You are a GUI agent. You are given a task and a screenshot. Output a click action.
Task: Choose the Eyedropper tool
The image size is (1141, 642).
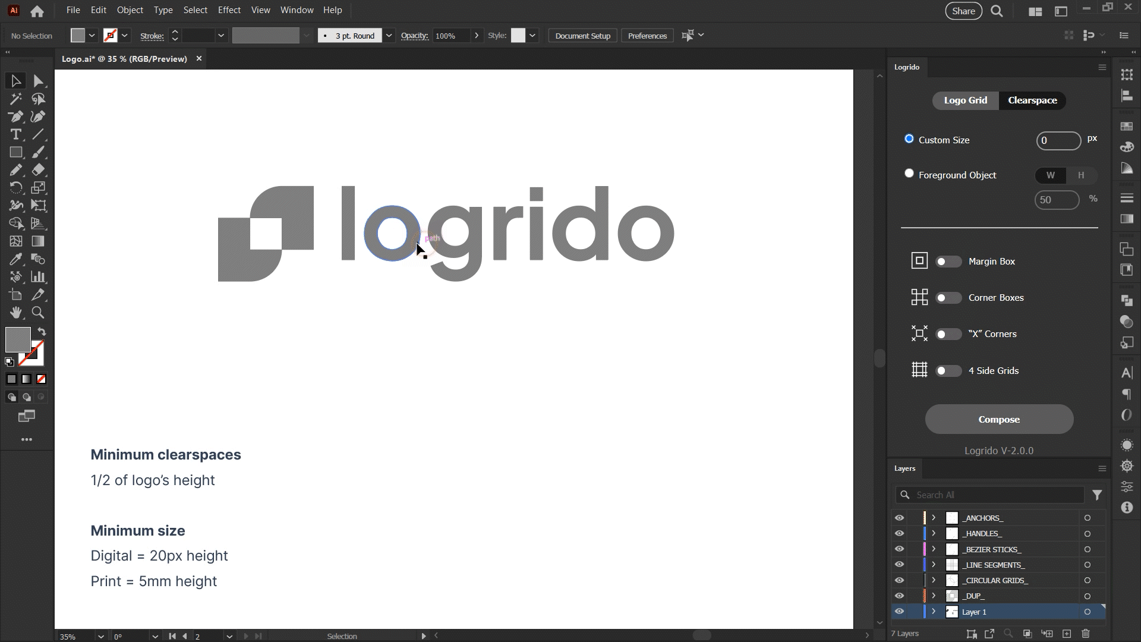[16, 259]
